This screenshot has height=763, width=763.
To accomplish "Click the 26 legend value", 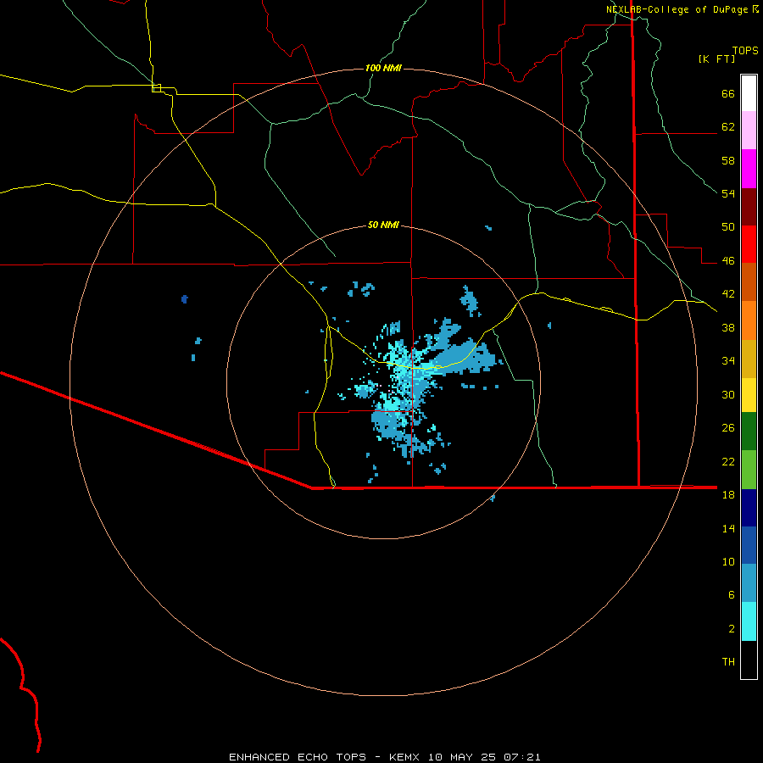I will (x=728, y=427).
